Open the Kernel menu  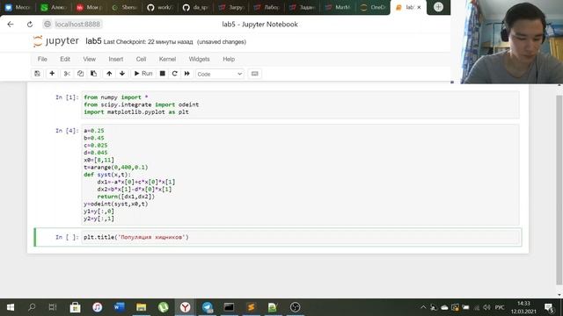167,59
